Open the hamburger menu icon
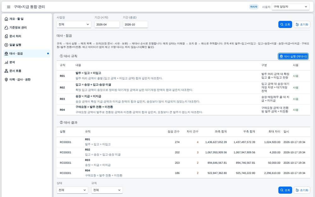This screenshot has width=315, height=197. (9, 7)
